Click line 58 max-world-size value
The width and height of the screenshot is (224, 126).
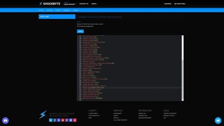99,98
